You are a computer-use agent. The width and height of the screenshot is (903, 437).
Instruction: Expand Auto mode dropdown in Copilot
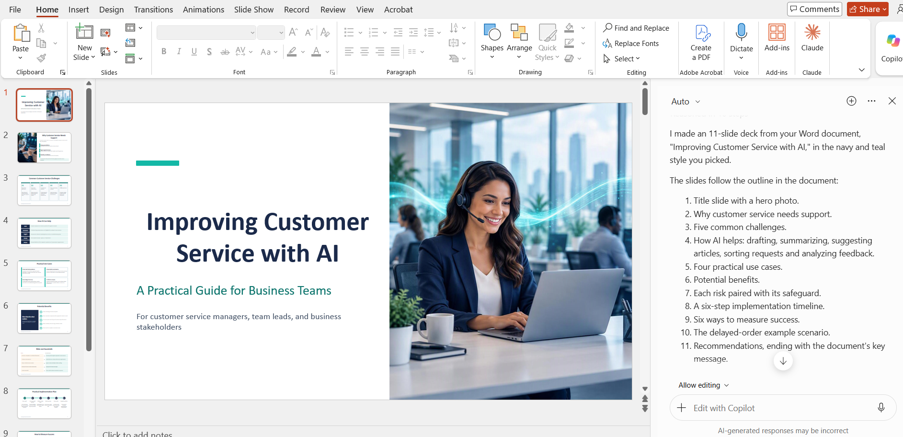[x=686, y=102]
